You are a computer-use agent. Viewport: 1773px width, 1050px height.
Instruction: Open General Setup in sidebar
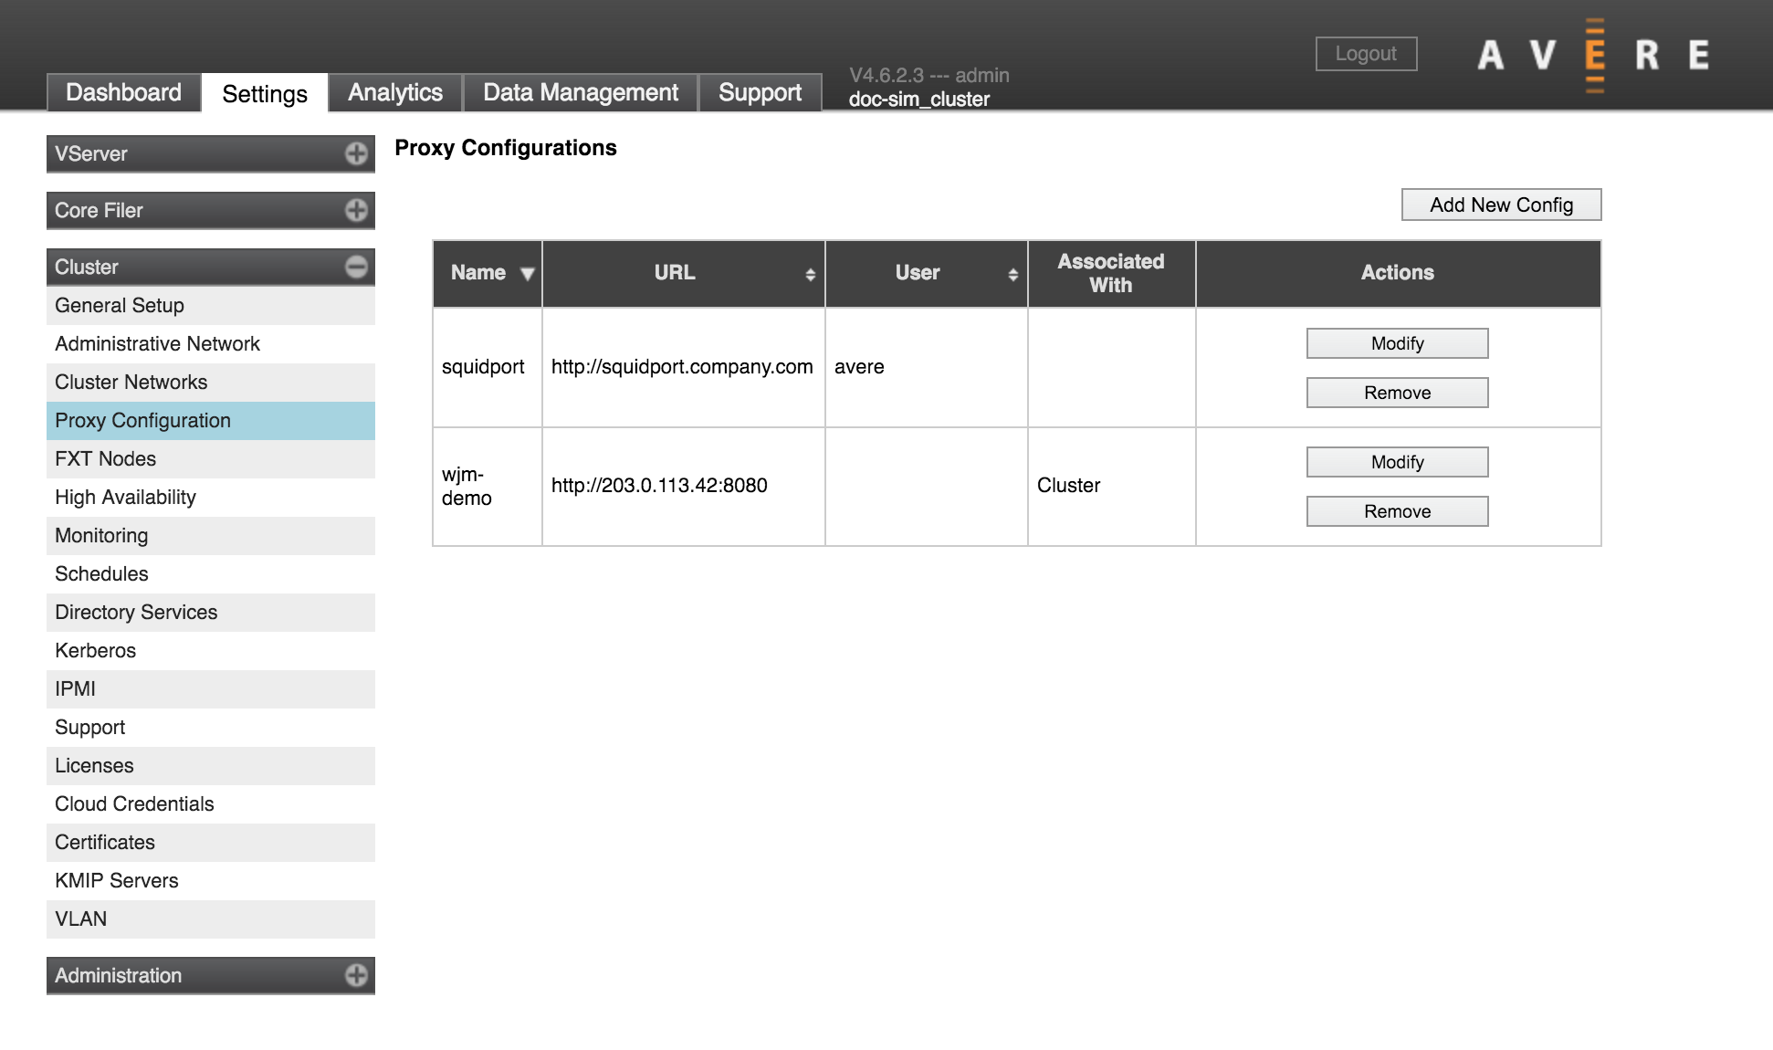point(211,306)
